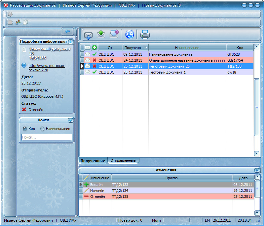Sort changes by the Изменение column header
Screen dimensions: 264x226
click(x=100, y=178)
